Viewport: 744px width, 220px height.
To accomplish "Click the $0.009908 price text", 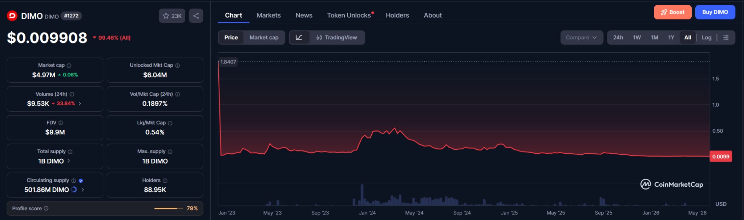I will (47, 38).
